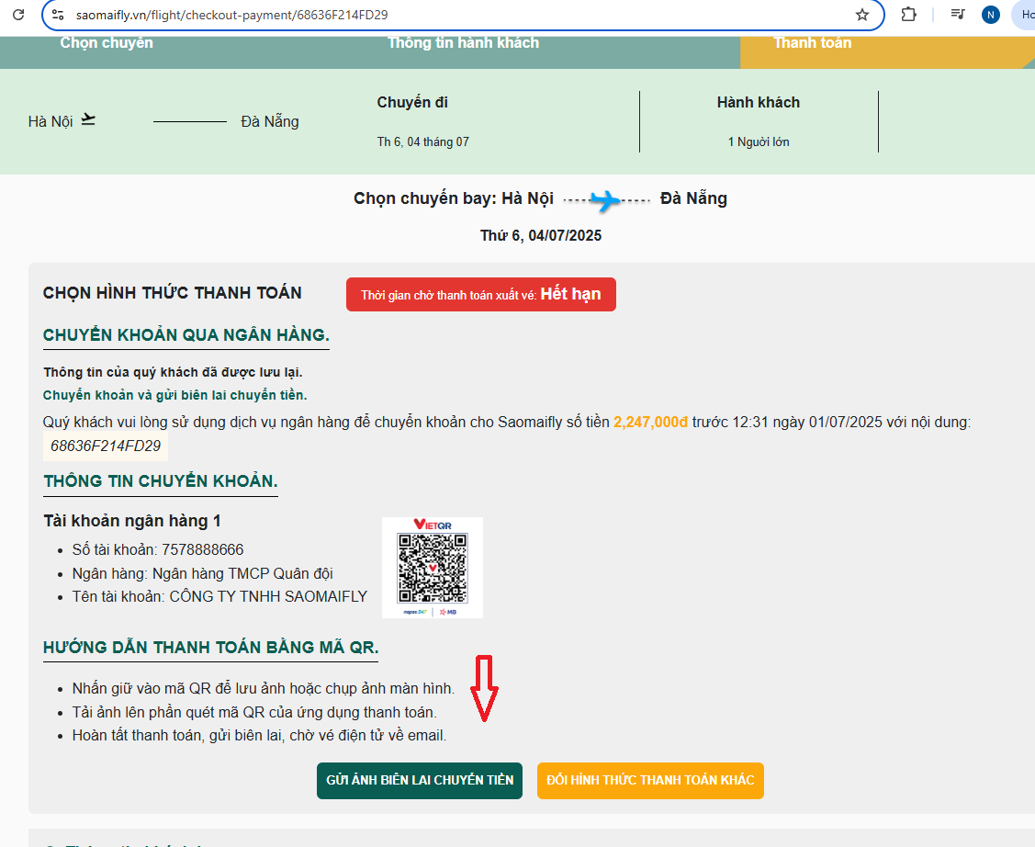This screenshot has width=1035, height=847.
Task: Click account number 7578888666
Action: coord(203,550)
